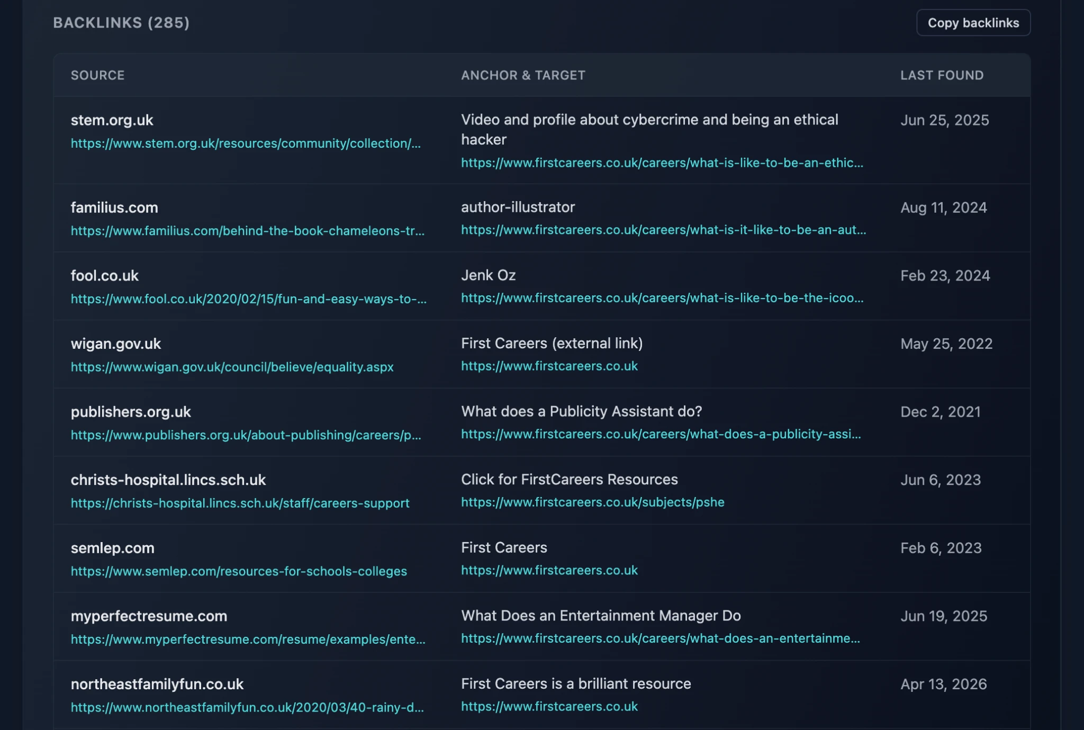Select the christs-hospital.lincs.sch.uk domain name

coord(168,480)
